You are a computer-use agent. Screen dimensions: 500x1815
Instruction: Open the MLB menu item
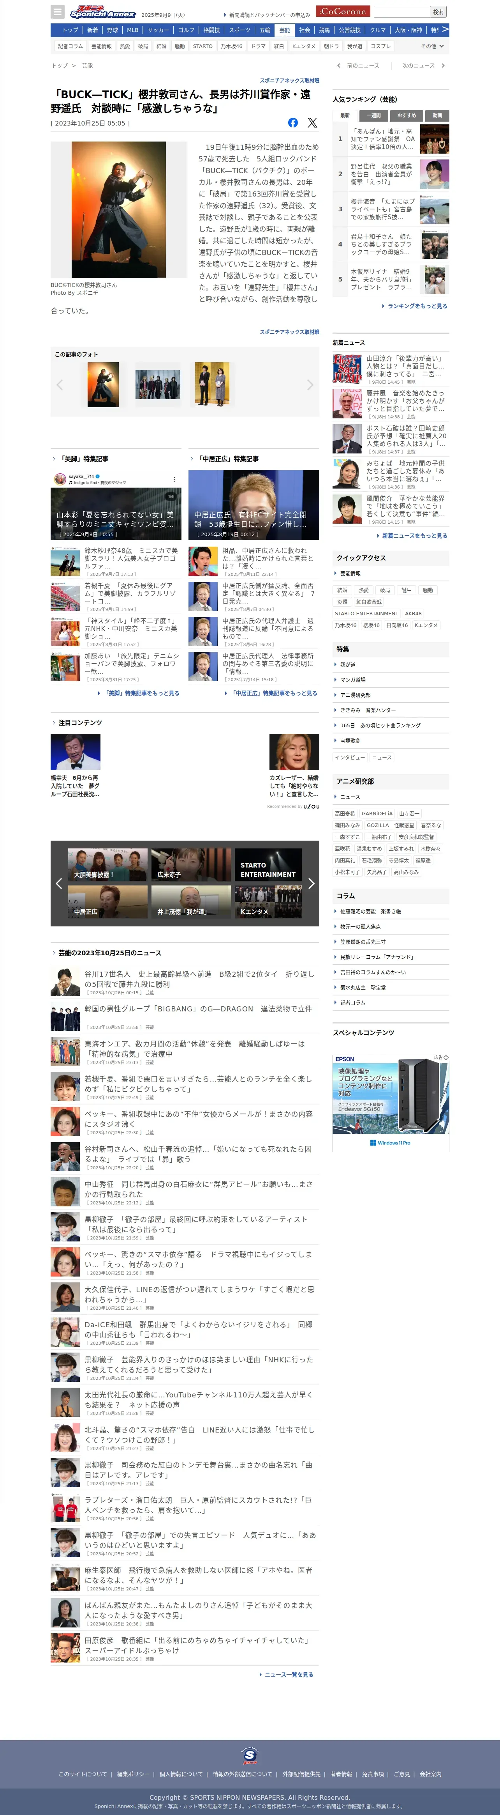click(133, 30)
